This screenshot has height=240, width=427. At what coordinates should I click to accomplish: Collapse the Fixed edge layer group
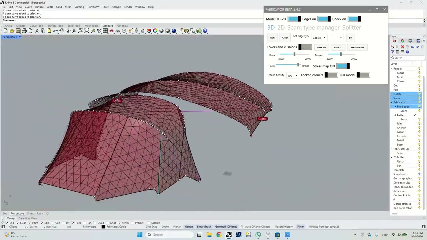point(395,107)
